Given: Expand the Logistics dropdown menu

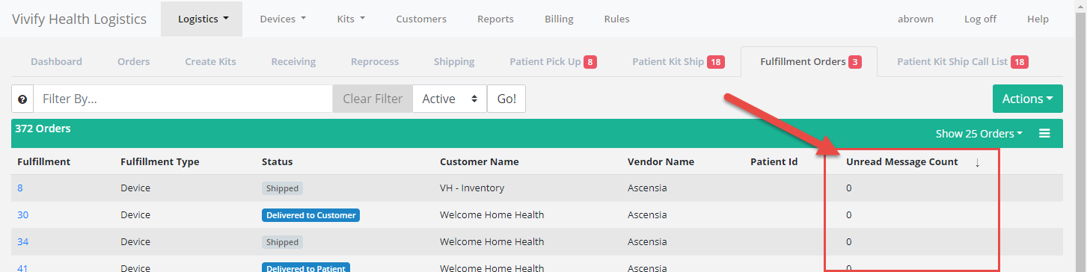Looking at the screenshot, I should point(203,19).
